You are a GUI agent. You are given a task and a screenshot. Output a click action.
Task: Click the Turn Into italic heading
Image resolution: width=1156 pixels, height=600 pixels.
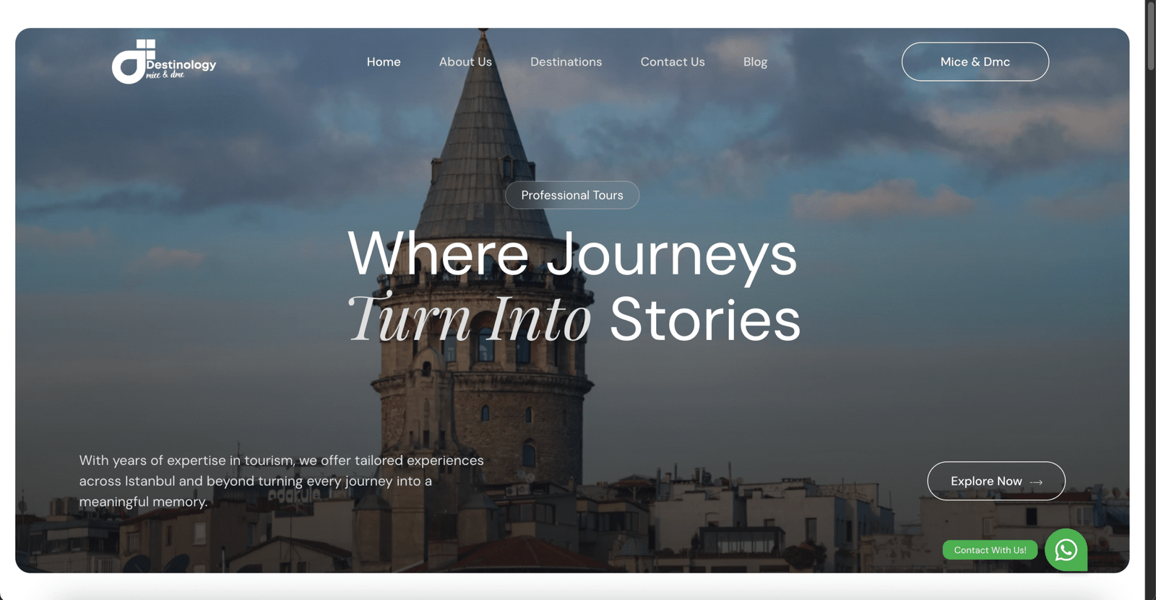470,319
